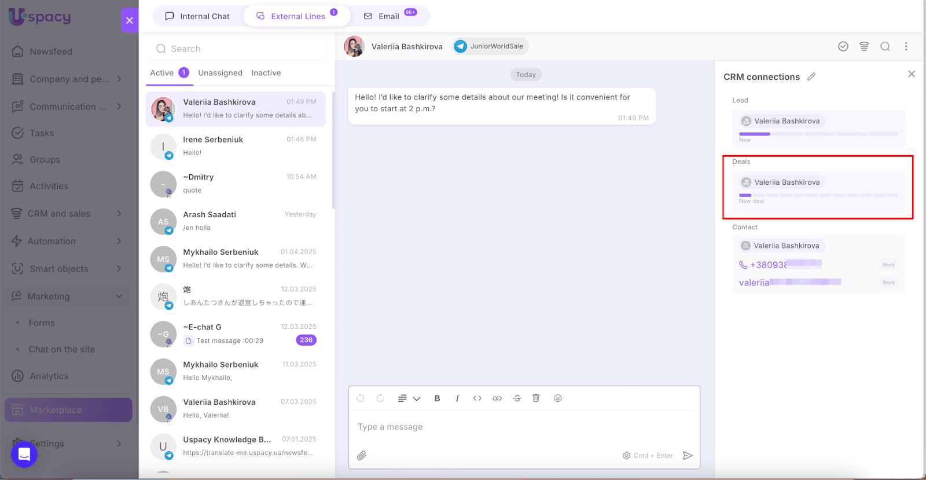Click the code formatting icon
Screen dimensions: 926x480
click(x=477, y=398)
